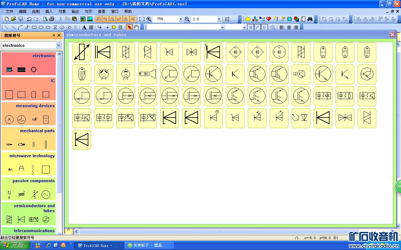
Task: Click the undo arrow in the toolbar
Action: [29, 19]
